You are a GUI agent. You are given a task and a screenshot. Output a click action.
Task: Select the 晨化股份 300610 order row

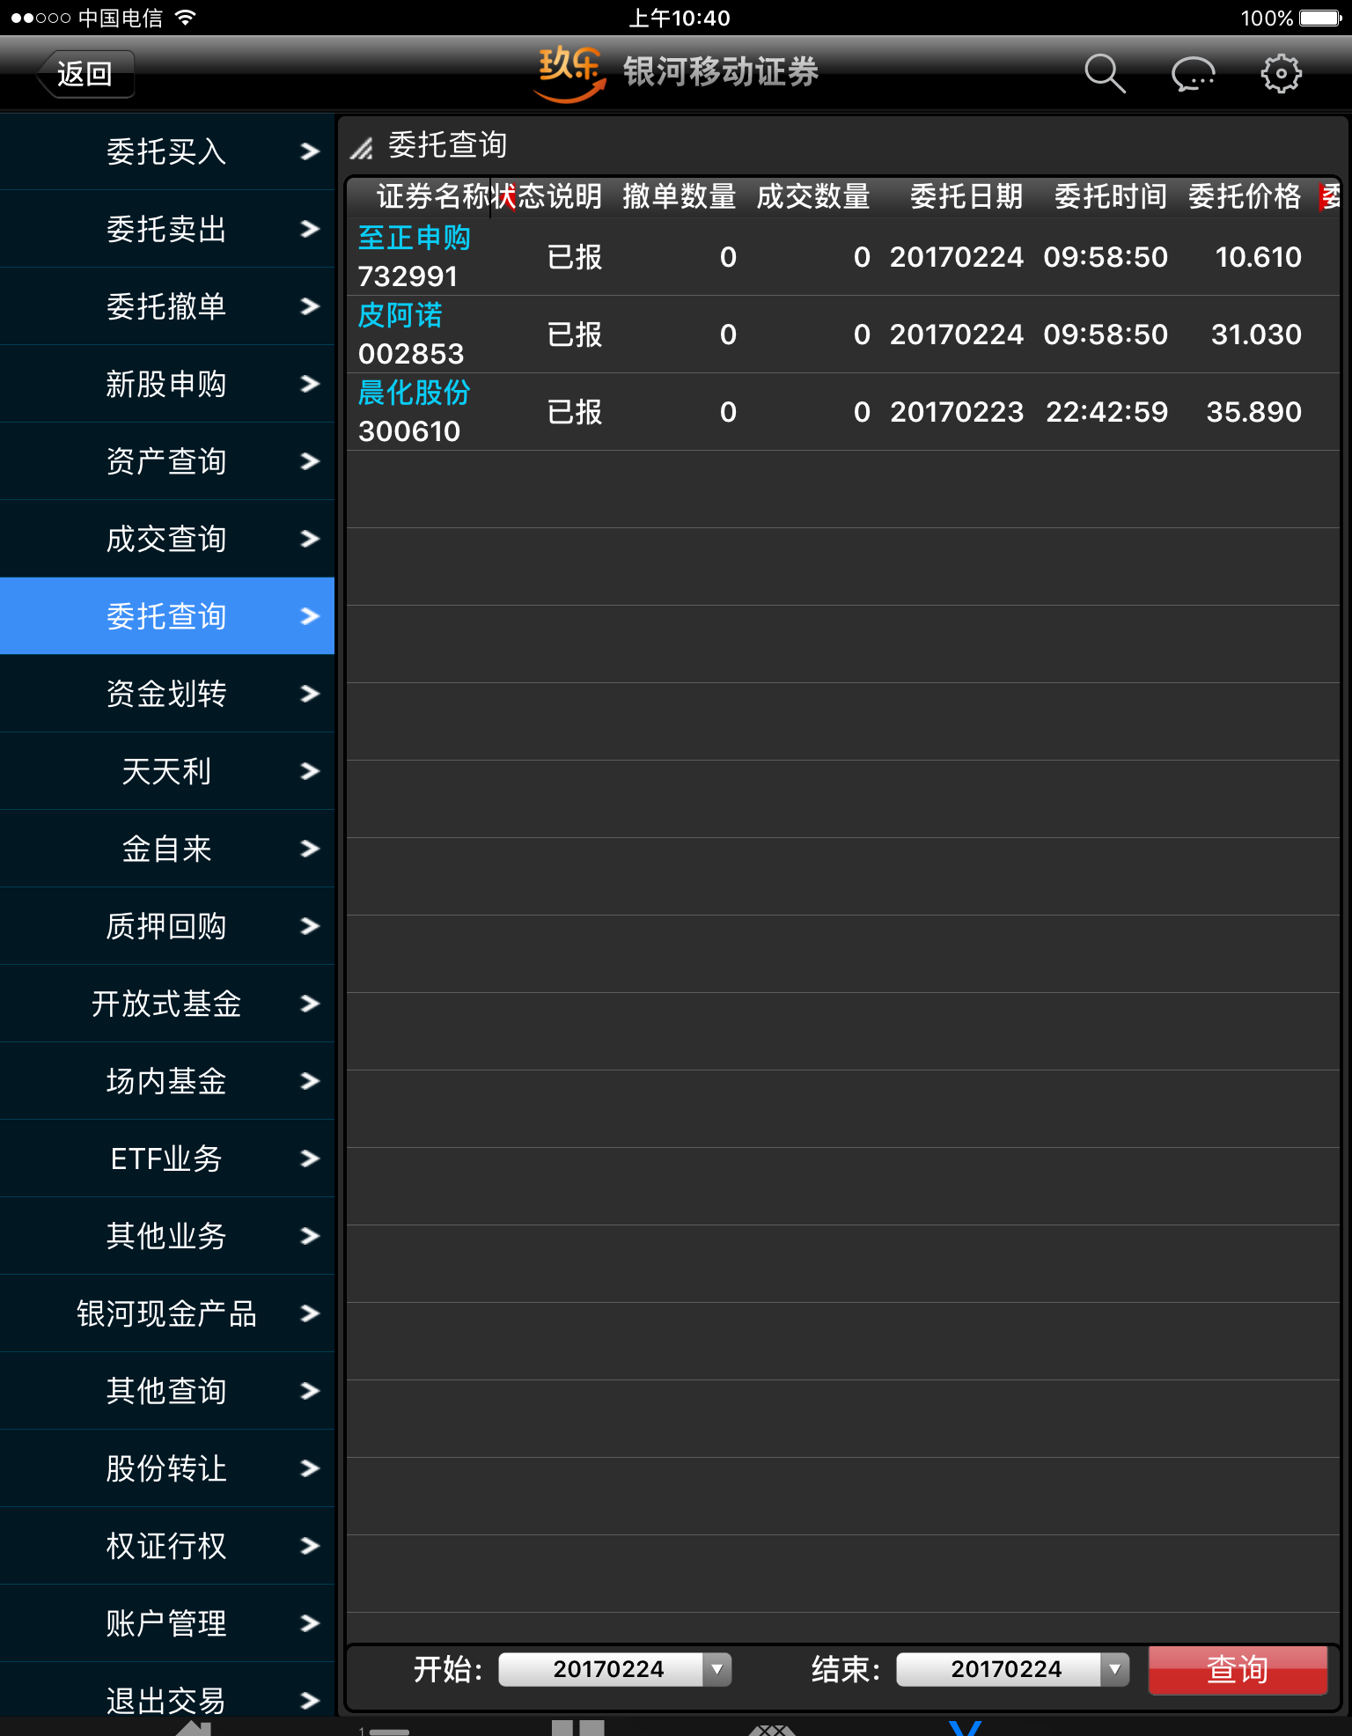pyautogui.click(x=843, y=412)
